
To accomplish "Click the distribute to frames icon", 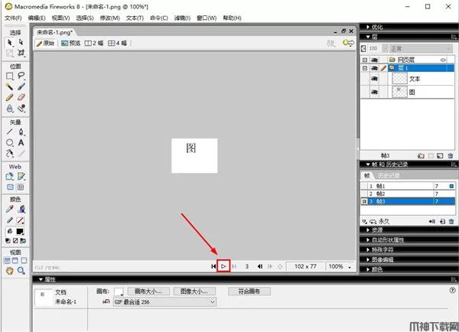I will click(432, 222).
